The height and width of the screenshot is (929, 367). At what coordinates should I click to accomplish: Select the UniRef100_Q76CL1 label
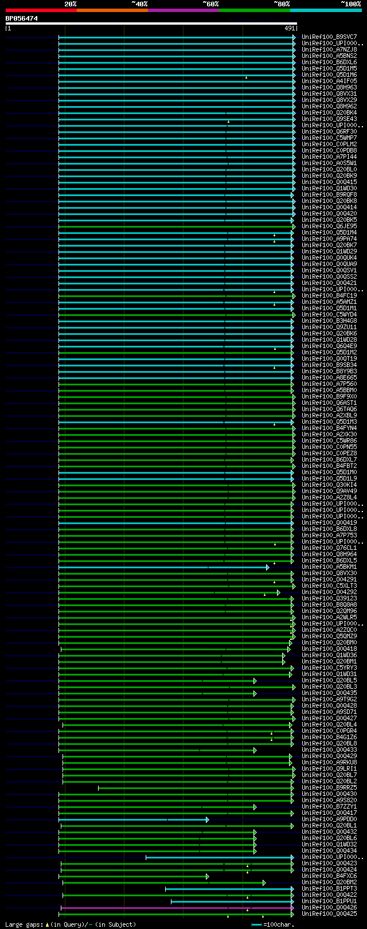(329, 548)
